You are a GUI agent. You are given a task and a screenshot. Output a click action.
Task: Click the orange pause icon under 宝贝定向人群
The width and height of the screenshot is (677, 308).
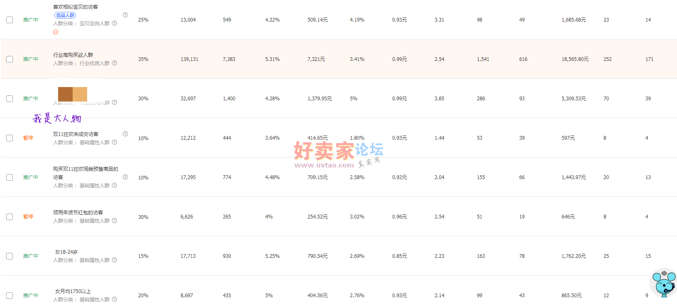tap(56, 32)
